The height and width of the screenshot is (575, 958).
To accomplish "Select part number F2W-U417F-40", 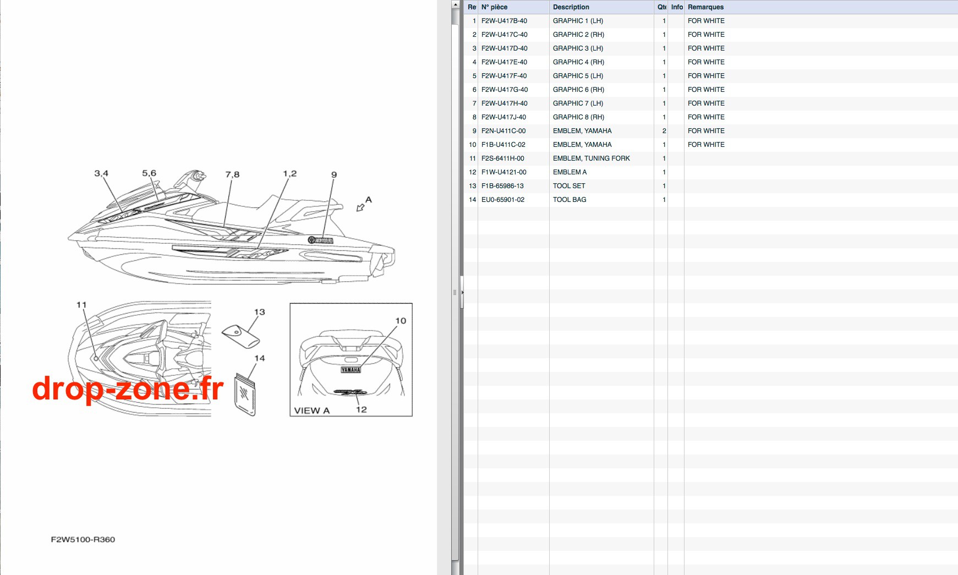I will tap(504, 76).
